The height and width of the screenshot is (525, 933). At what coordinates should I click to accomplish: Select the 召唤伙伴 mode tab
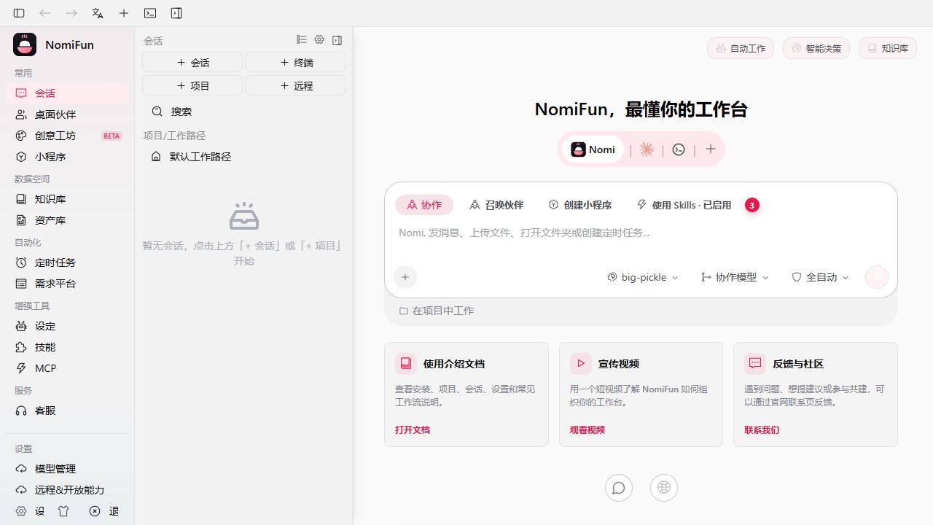pos(496,205)
